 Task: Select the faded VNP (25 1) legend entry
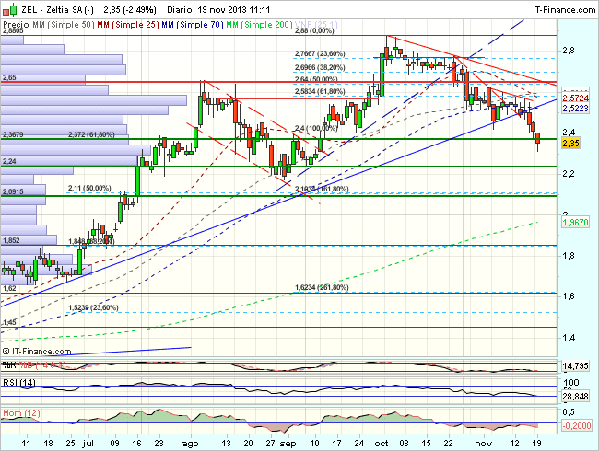pos(316,25)
